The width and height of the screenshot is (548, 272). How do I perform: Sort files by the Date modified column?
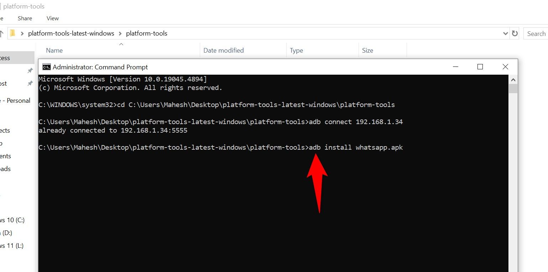click(x=223, y=50)
